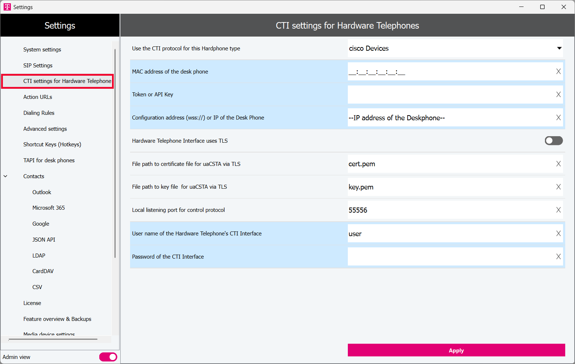Clear the CTI Interface password field

coord(558,257)
